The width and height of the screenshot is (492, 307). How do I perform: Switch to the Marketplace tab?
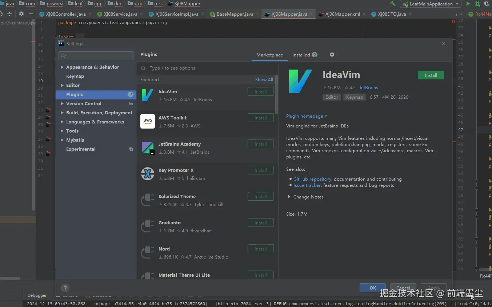pos(269,55)
